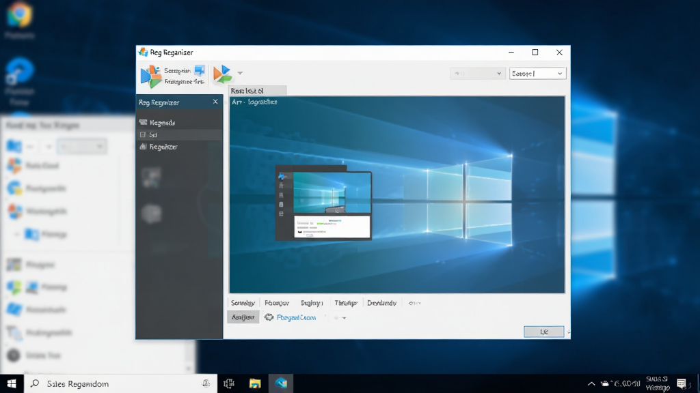
Task: Open the combo box at top-right of toolbar
Action: 537,74
